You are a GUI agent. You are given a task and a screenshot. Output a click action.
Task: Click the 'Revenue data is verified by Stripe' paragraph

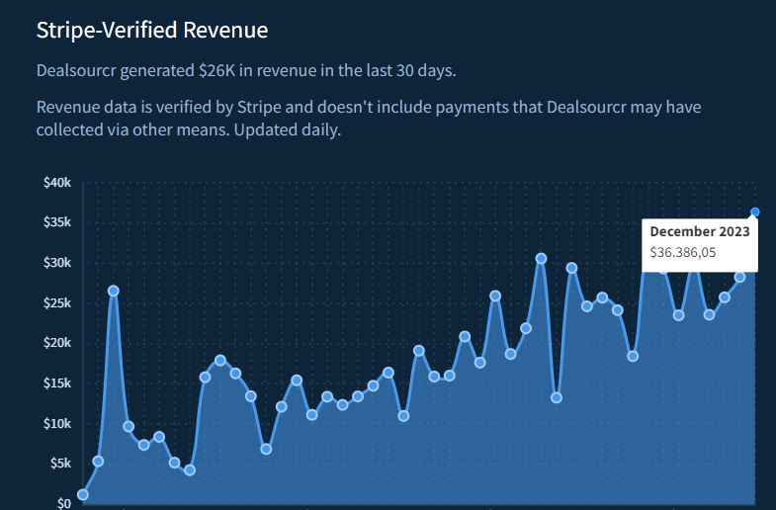[369, 119]
